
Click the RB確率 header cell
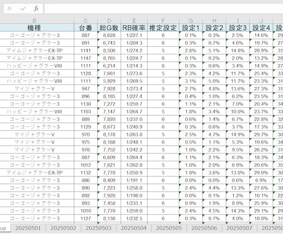click(x=134, y=28)
